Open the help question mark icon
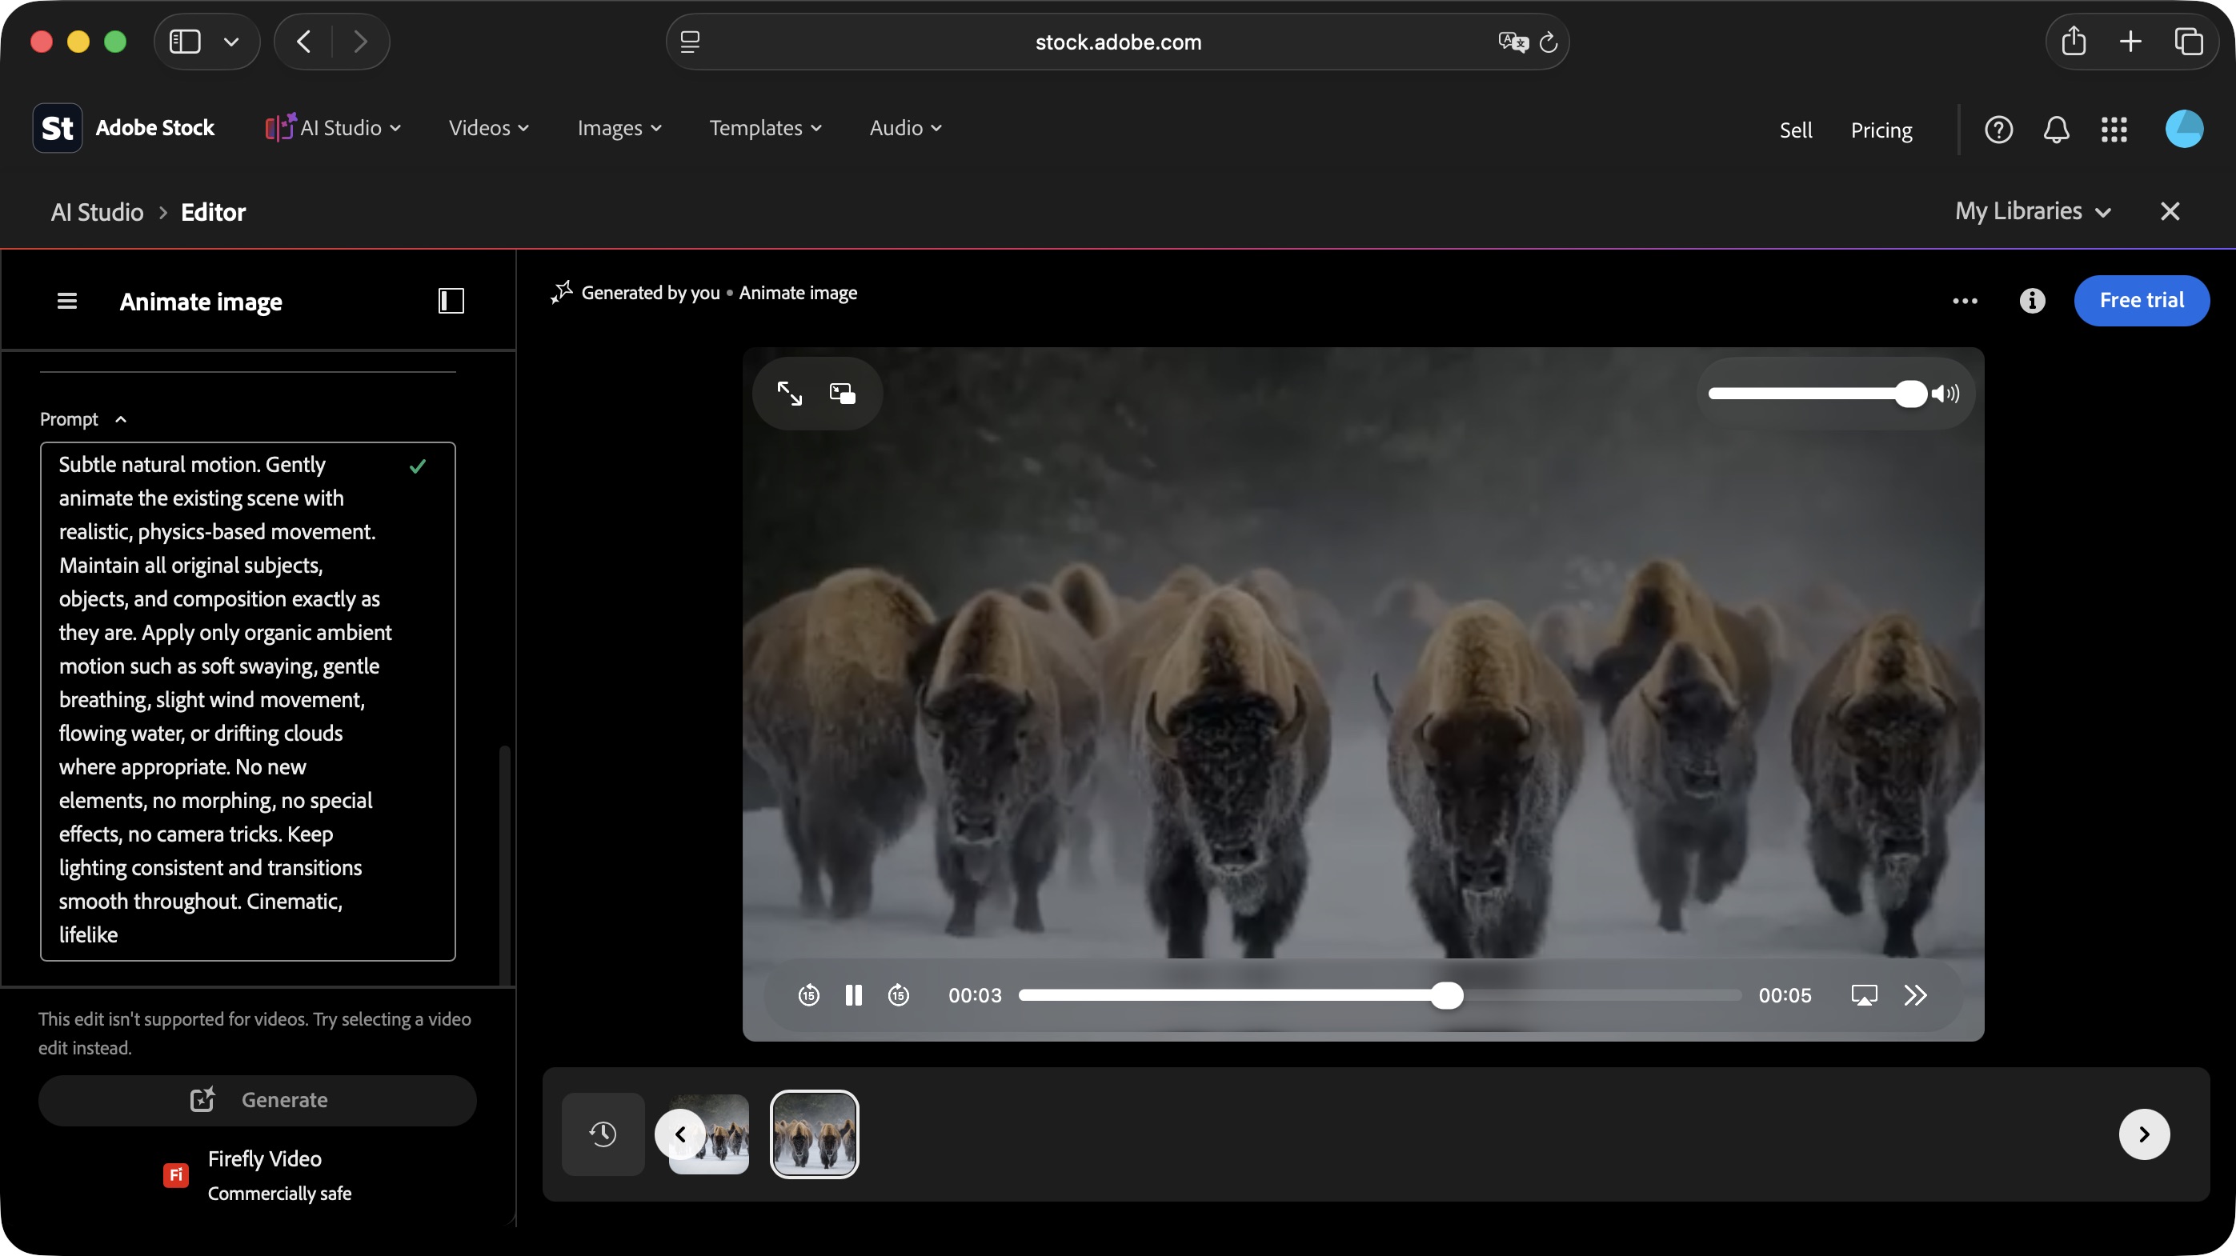Image resolution: width=2236 pixels, height=1256 pixels. [x=1998, y=130]
